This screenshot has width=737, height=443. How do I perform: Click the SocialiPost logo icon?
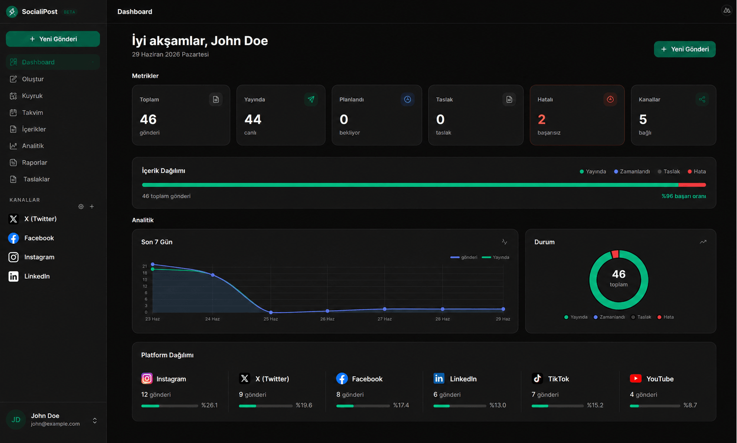click(x=12, y=12)
